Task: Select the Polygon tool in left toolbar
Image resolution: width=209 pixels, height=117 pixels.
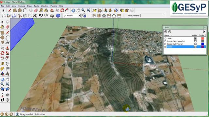Action: (x=2, y=43)
